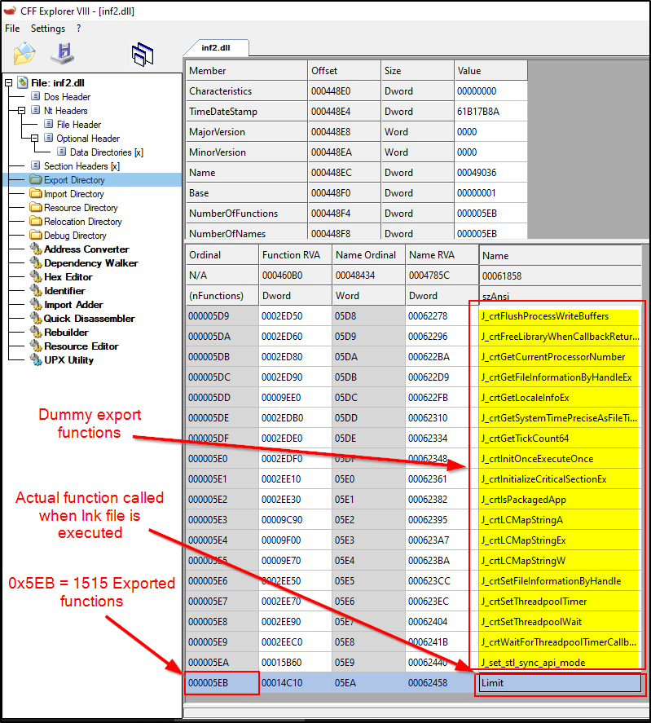Click the File: inf2.dll document icon
651x723 pixels.
(x=23, y=82)
